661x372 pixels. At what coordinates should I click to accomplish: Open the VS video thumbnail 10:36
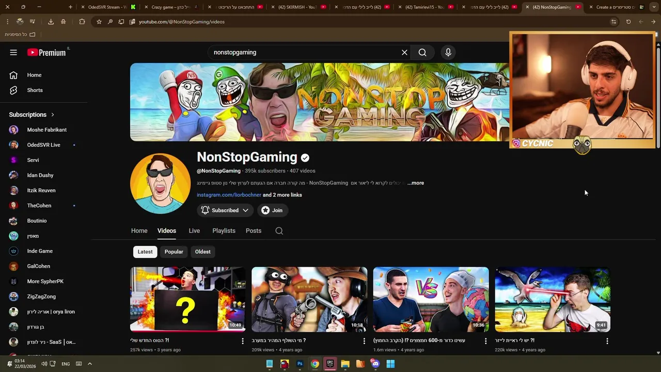click(x=431, y=299)
